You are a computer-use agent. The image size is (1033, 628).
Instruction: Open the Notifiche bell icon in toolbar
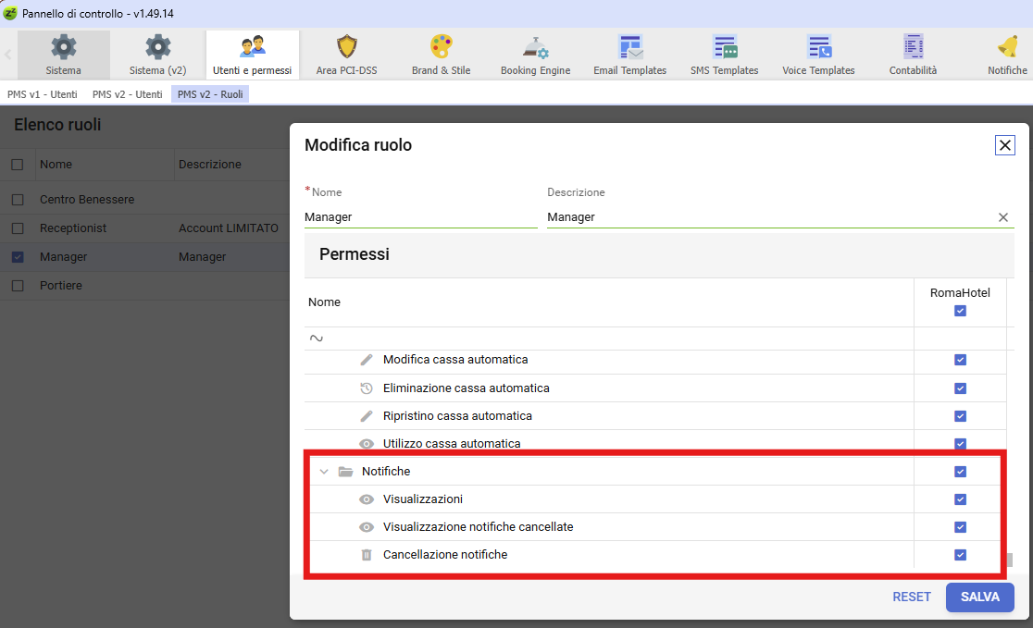(x=1007, y=47)
